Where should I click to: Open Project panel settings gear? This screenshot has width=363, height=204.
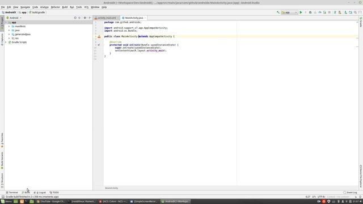(85, 18)
